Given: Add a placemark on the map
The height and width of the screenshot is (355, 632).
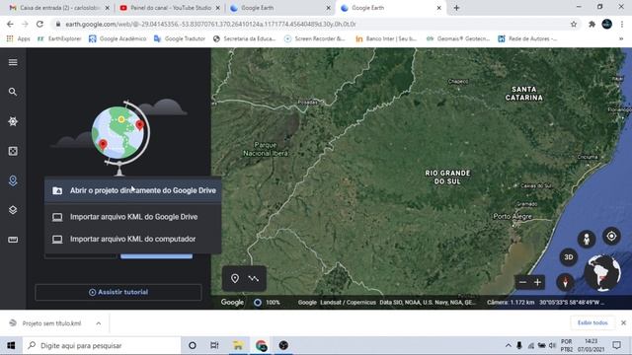Looking at the screenshot, I should point(235,278).
